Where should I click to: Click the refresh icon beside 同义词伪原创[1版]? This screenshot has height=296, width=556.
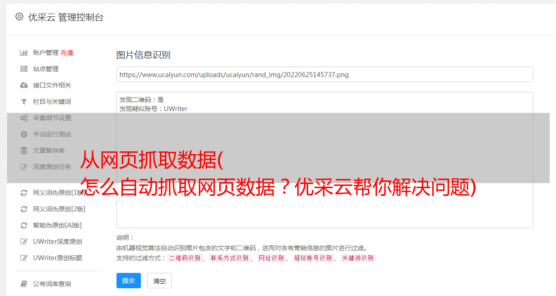(x=24, y=193)
